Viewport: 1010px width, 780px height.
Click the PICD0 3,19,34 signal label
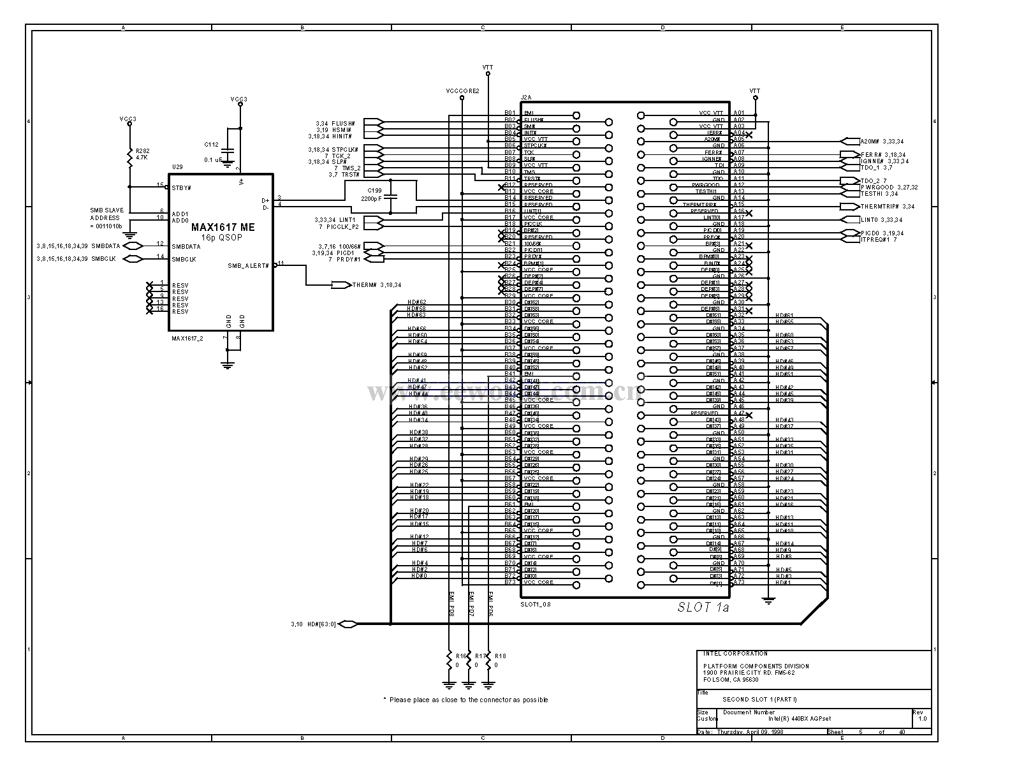point(882,233)
